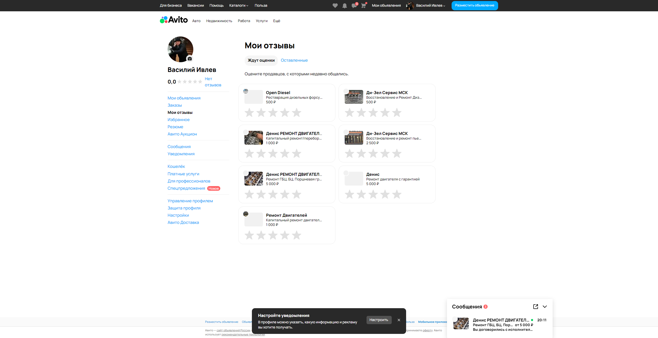The width and height of the screenshot is (658, 338).
Task: Rate Open Diesel five stars
Action: 296,113
